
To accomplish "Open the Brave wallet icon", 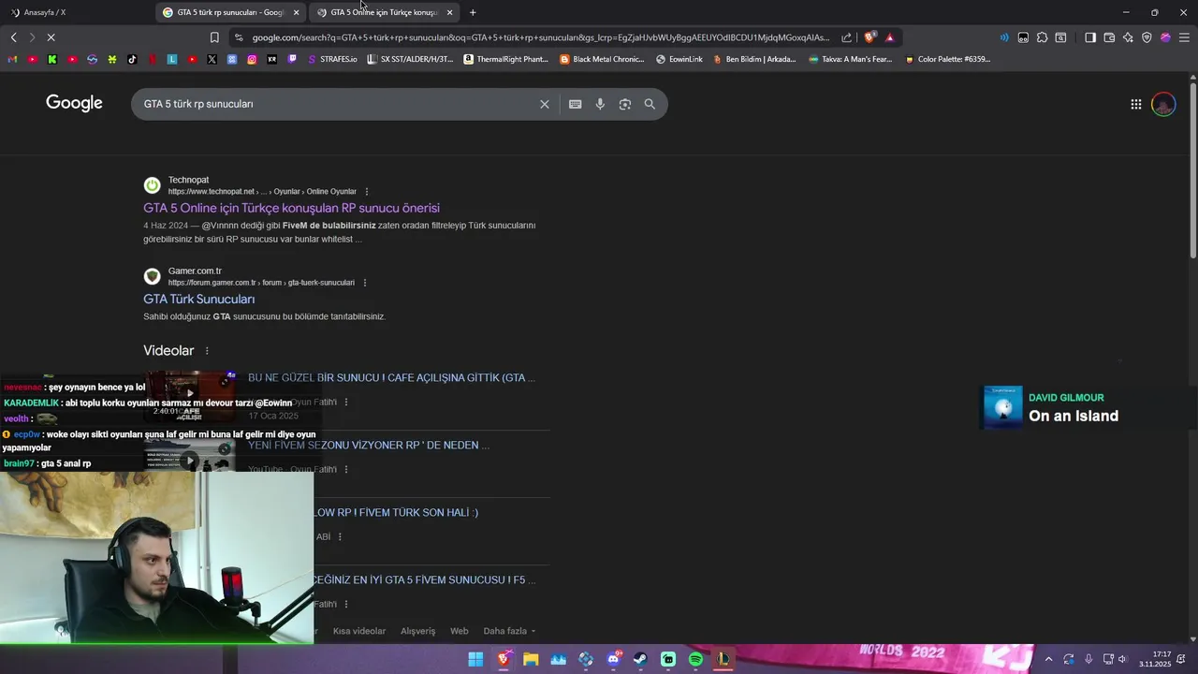I will point(1109,37).
